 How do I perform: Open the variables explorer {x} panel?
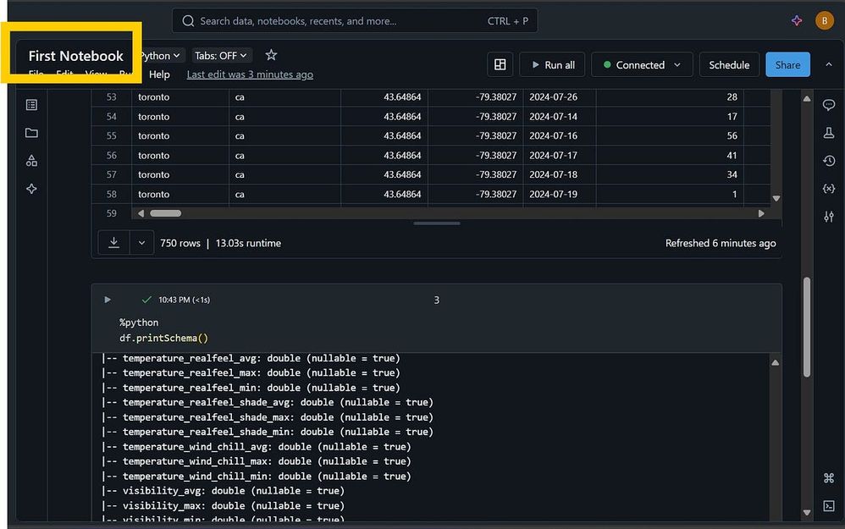click(x=829, y=189)
